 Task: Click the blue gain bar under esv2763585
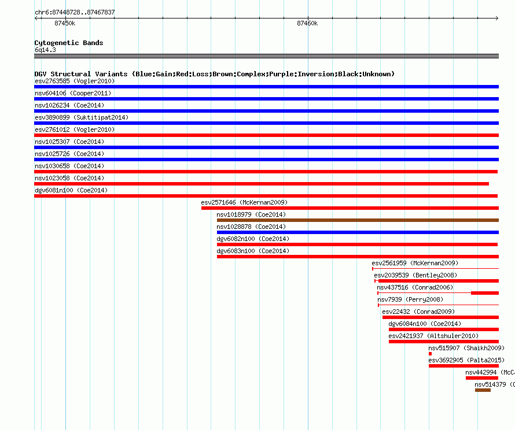point(266,87)
